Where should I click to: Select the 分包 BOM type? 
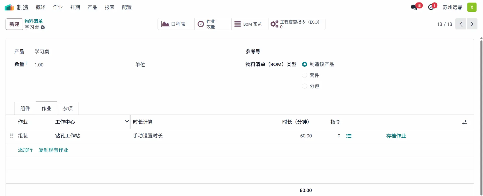[x=304, y=86]
